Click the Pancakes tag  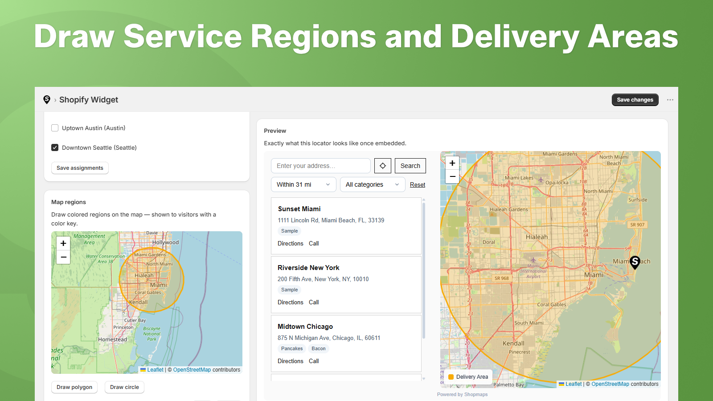(292, 348)
